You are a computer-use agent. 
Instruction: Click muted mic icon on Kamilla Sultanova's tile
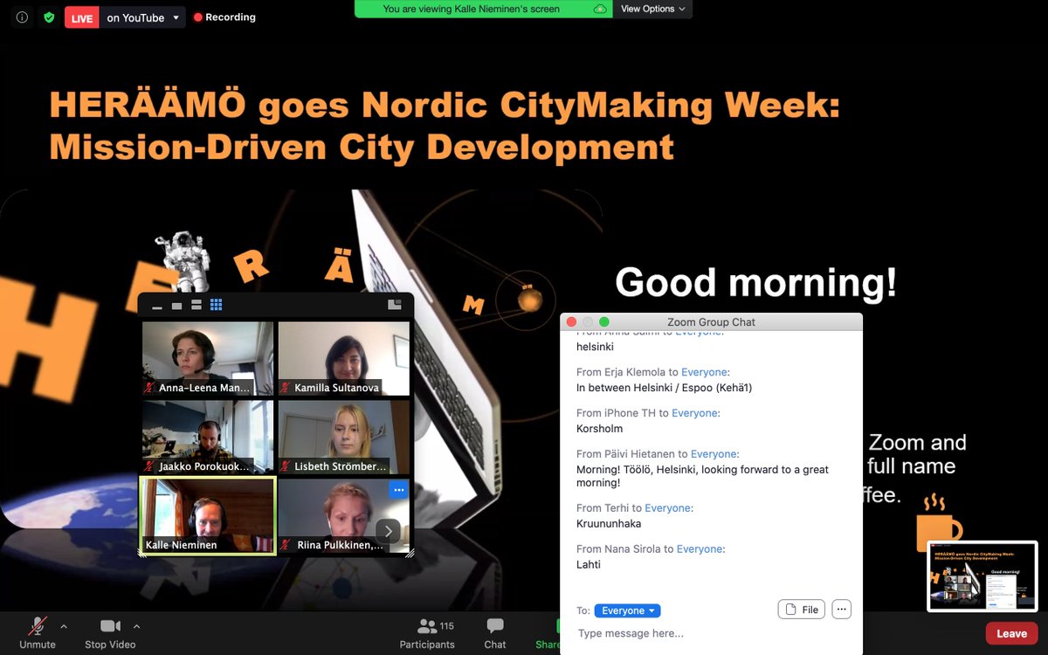pyautogui.click(x=286, y=388)
